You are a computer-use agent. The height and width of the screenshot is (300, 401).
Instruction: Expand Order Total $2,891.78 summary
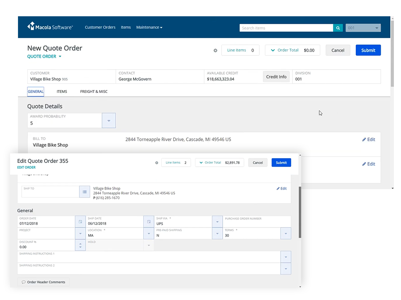click(219, 163)
